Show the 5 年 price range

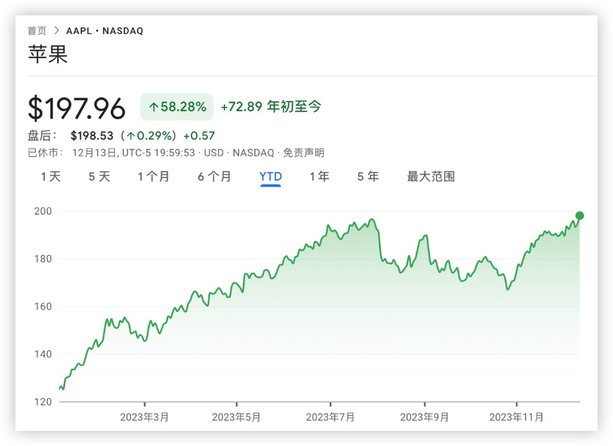click(x=368, y=176)
